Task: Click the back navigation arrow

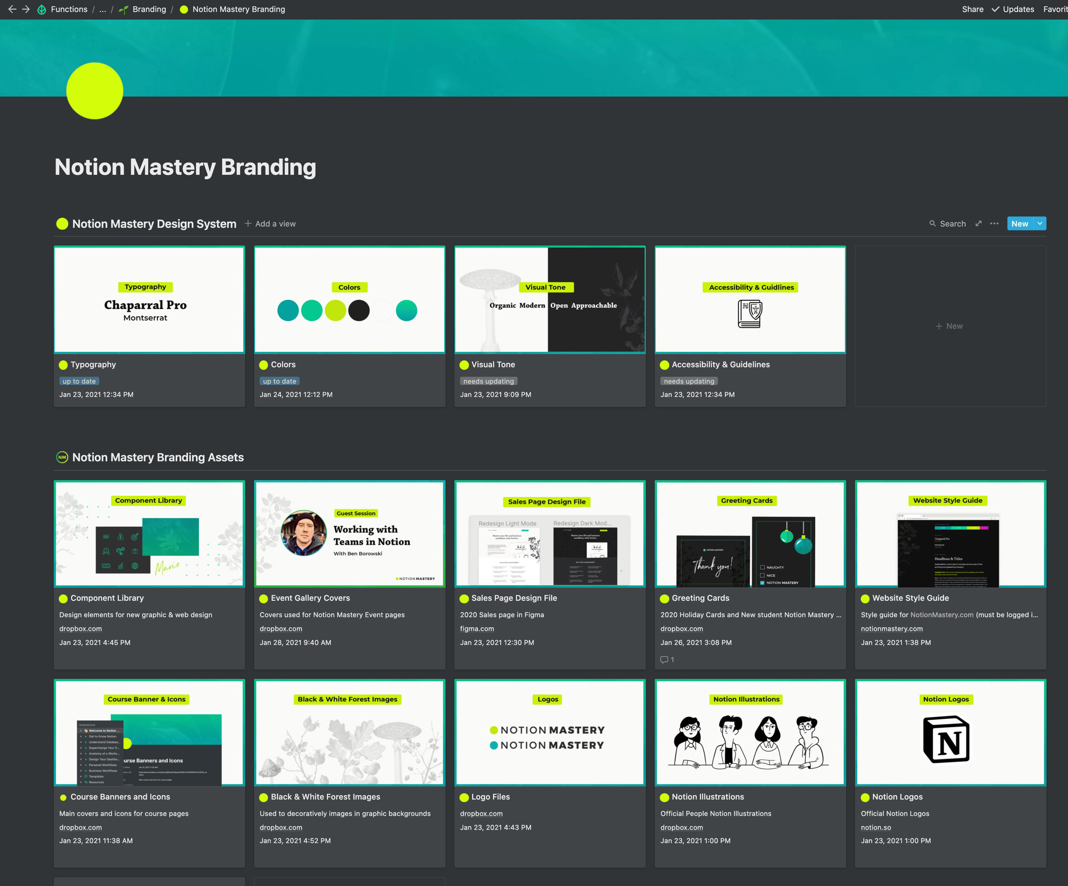Action: pos(12,9)
